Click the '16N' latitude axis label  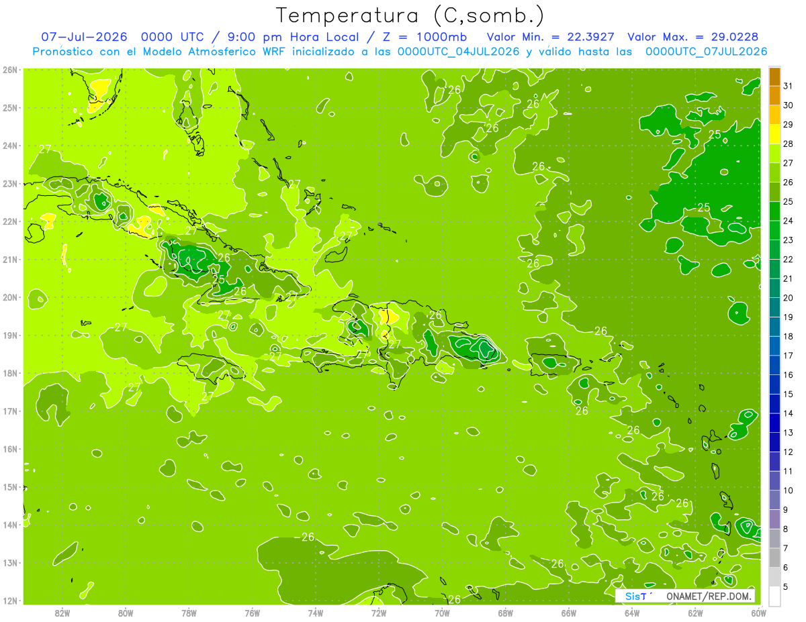10,449
